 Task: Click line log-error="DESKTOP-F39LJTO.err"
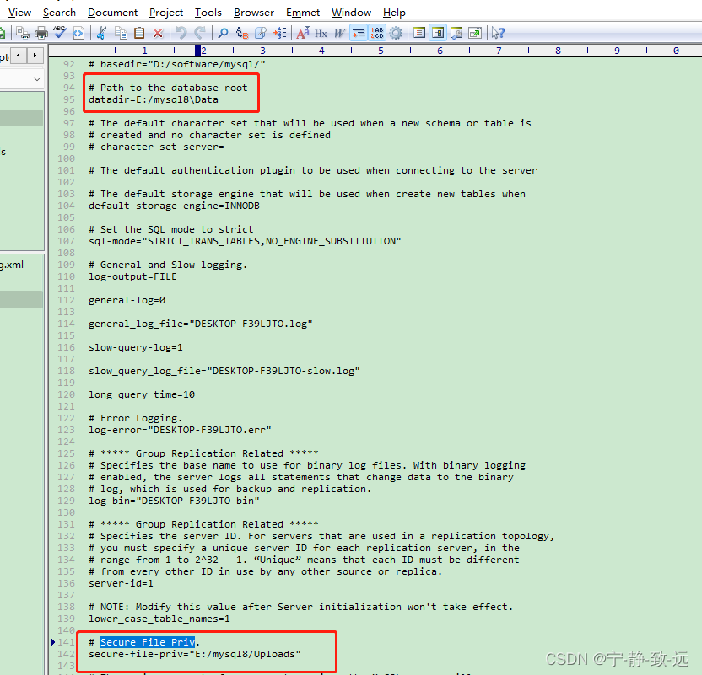point(180,430)
